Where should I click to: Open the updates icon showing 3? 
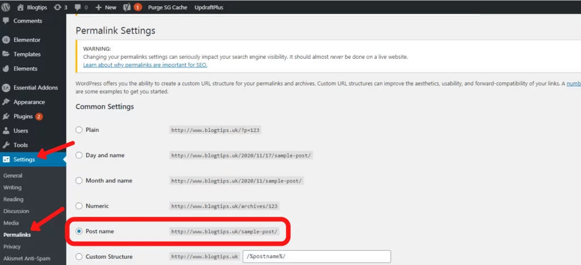(x=57, y=7)
